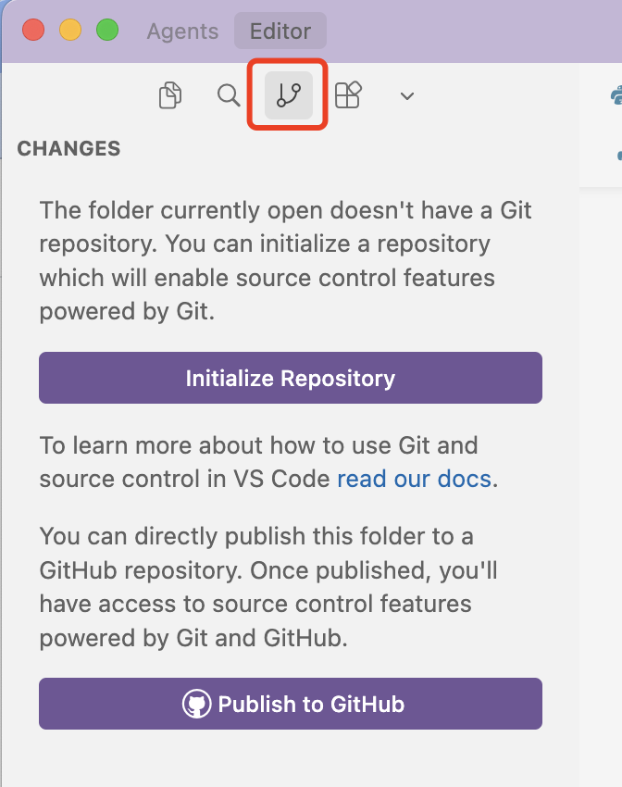
Task: Collapse the CHANGES section header
Action: (69, 148)
